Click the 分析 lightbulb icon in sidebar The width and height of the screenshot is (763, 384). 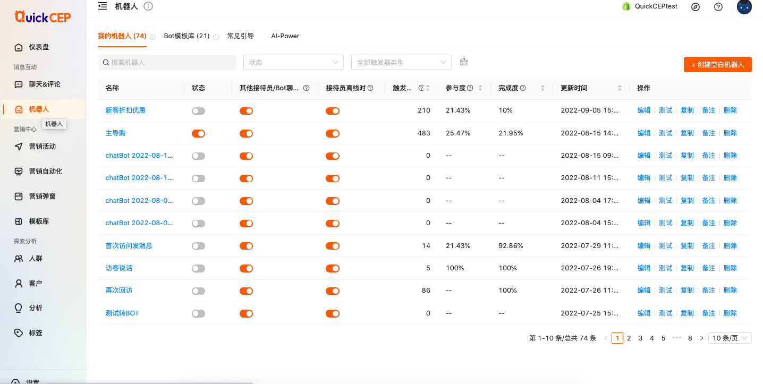(19, 308)
